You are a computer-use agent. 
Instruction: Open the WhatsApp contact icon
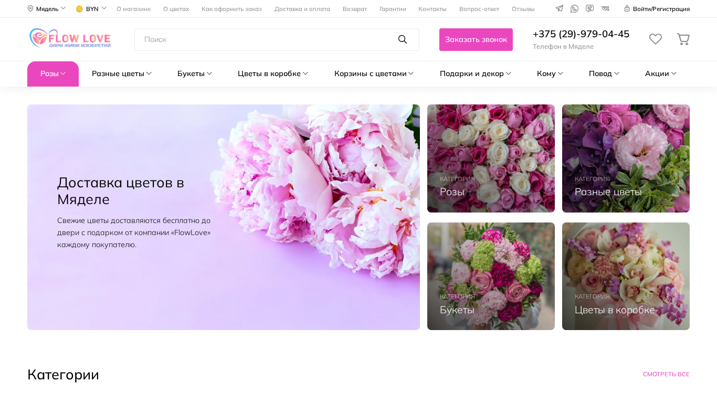click(x=574, y=8)
